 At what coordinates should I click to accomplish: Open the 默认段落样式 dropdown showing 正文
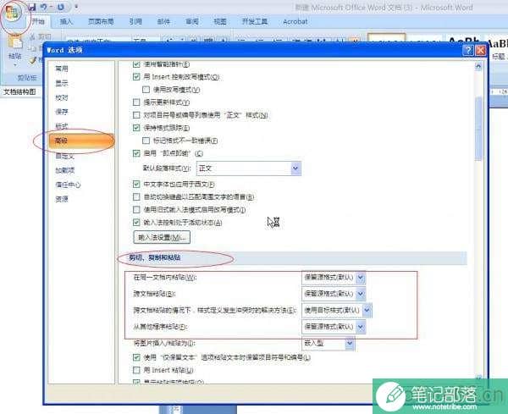coord(249,168)
